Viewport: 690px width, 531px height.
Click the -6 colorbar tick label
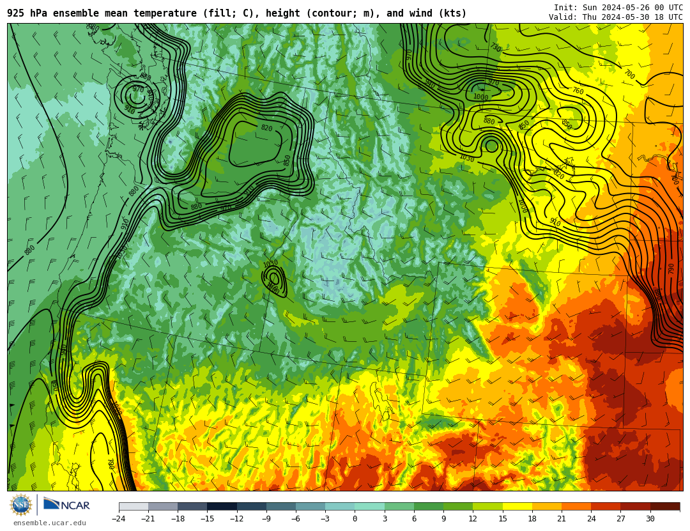pyautogui.click(x=296, y=519)
